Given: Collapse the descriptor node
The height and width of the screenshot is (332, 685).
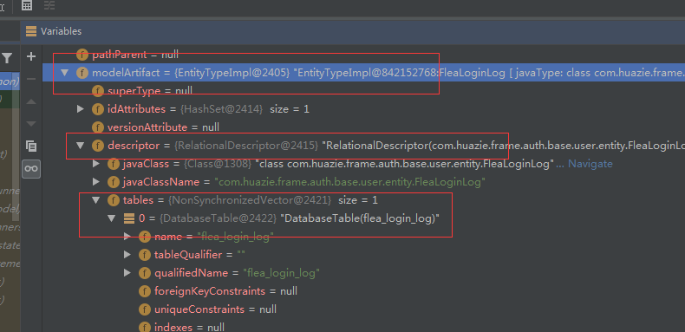Looking at the screenshot, I should [80, 145].
